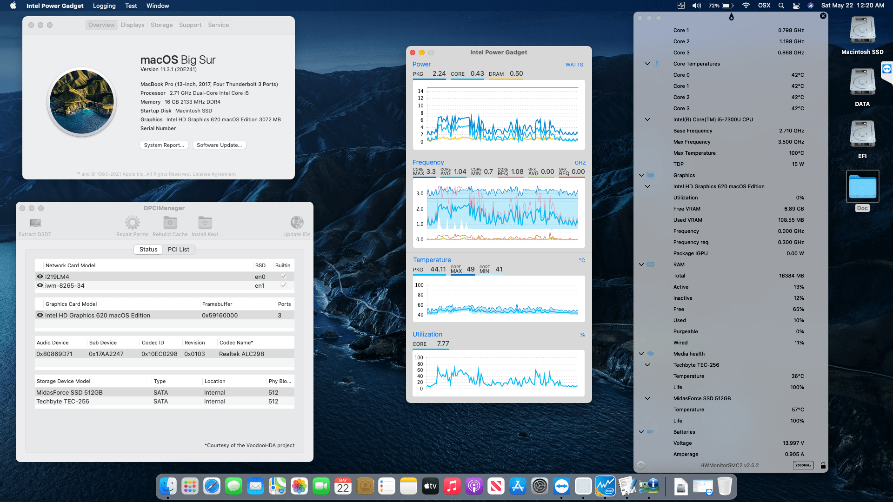The width and height of the screenshot is (893, 502).
Task: Switch to Storage tab in About This Mac
Action: pos(161,25)
